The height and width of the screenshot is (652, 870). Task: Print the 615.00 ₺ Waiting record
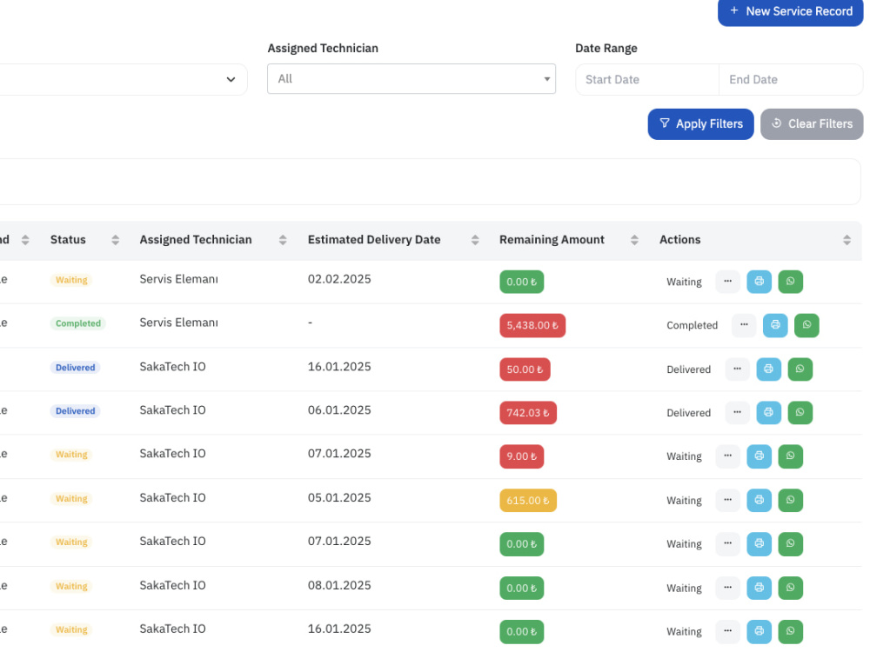click(x=759, y=500)
